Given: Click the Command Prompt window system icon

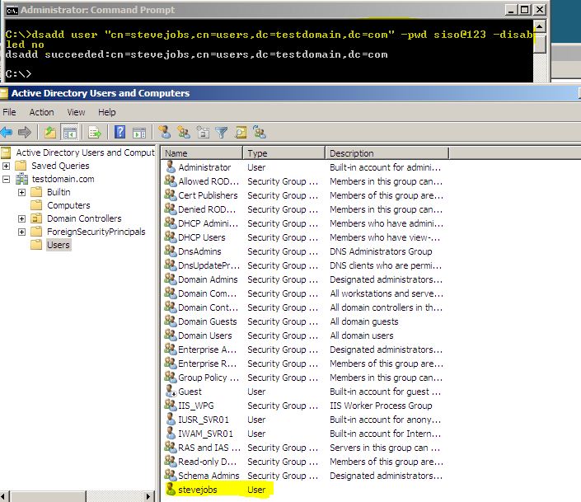Looking at the screenshot, I should click(x=12, y=11).
